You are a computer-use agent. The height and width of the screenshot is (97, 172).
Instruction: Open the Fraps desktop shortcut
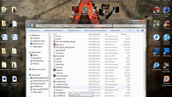[x=156, y=25]
